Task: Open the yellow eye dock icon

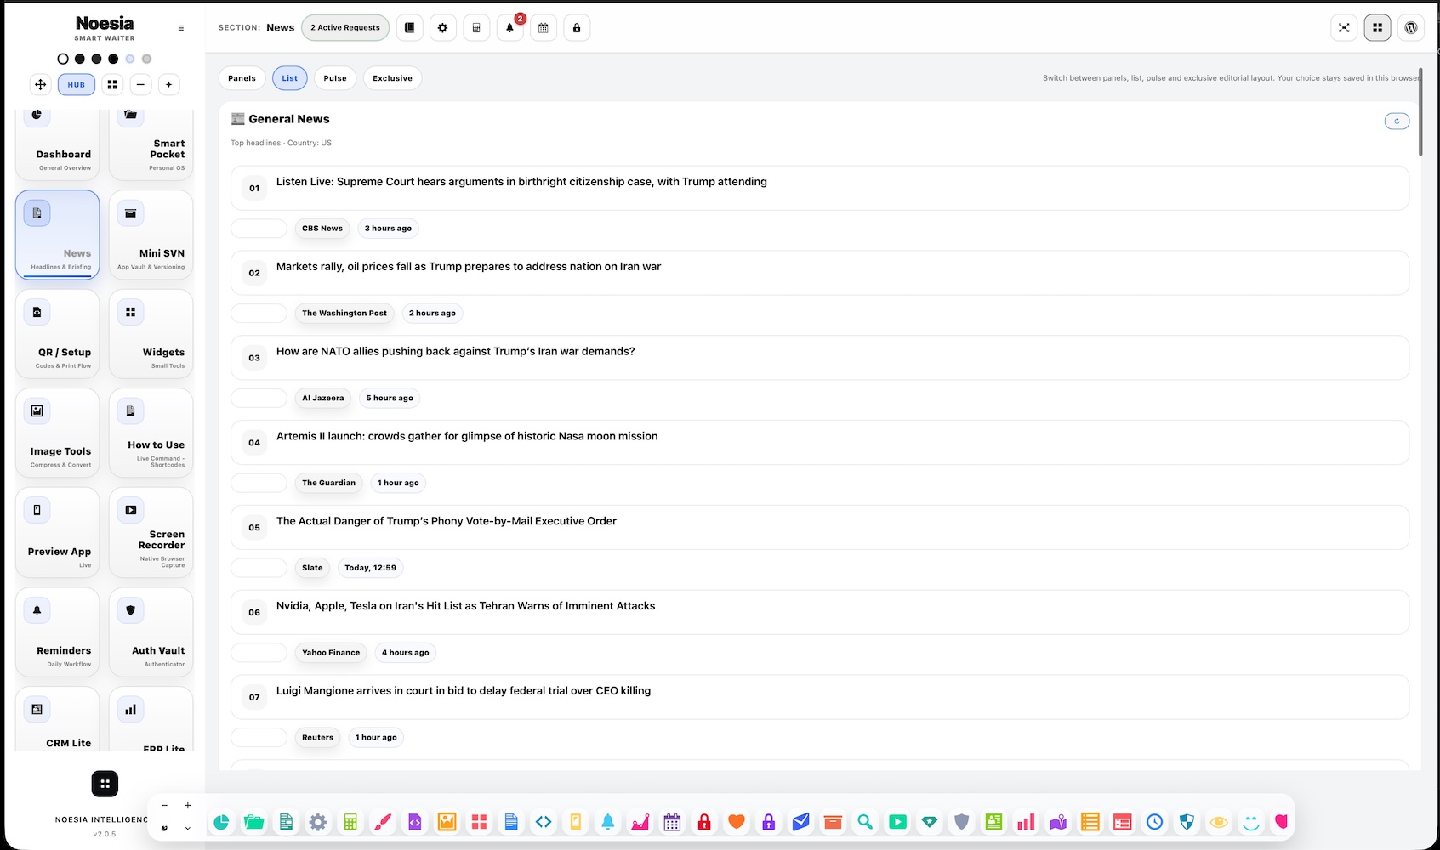Action: click(1219, 822)
